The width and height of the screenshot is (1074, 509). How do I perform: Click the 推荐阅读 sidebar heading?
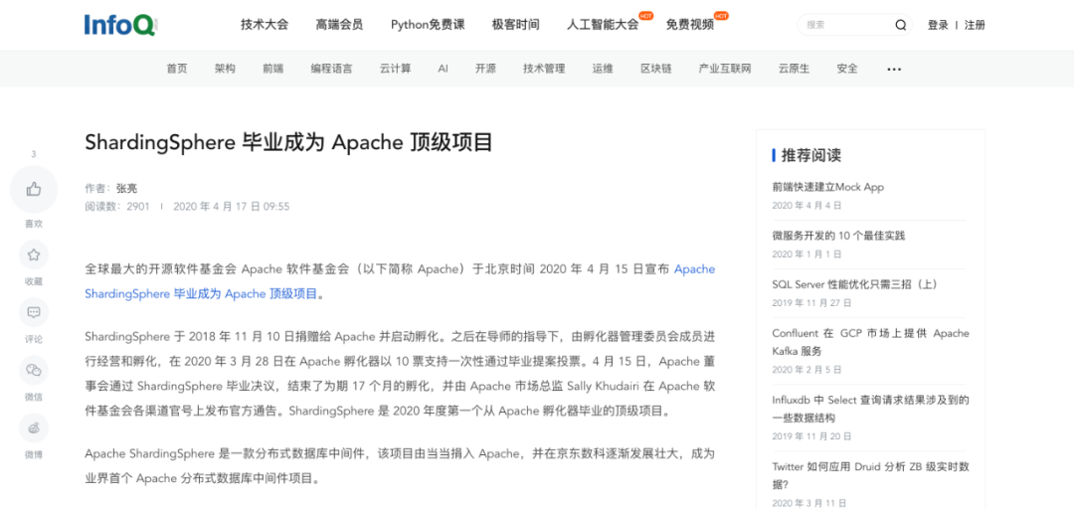coord(811,155)
